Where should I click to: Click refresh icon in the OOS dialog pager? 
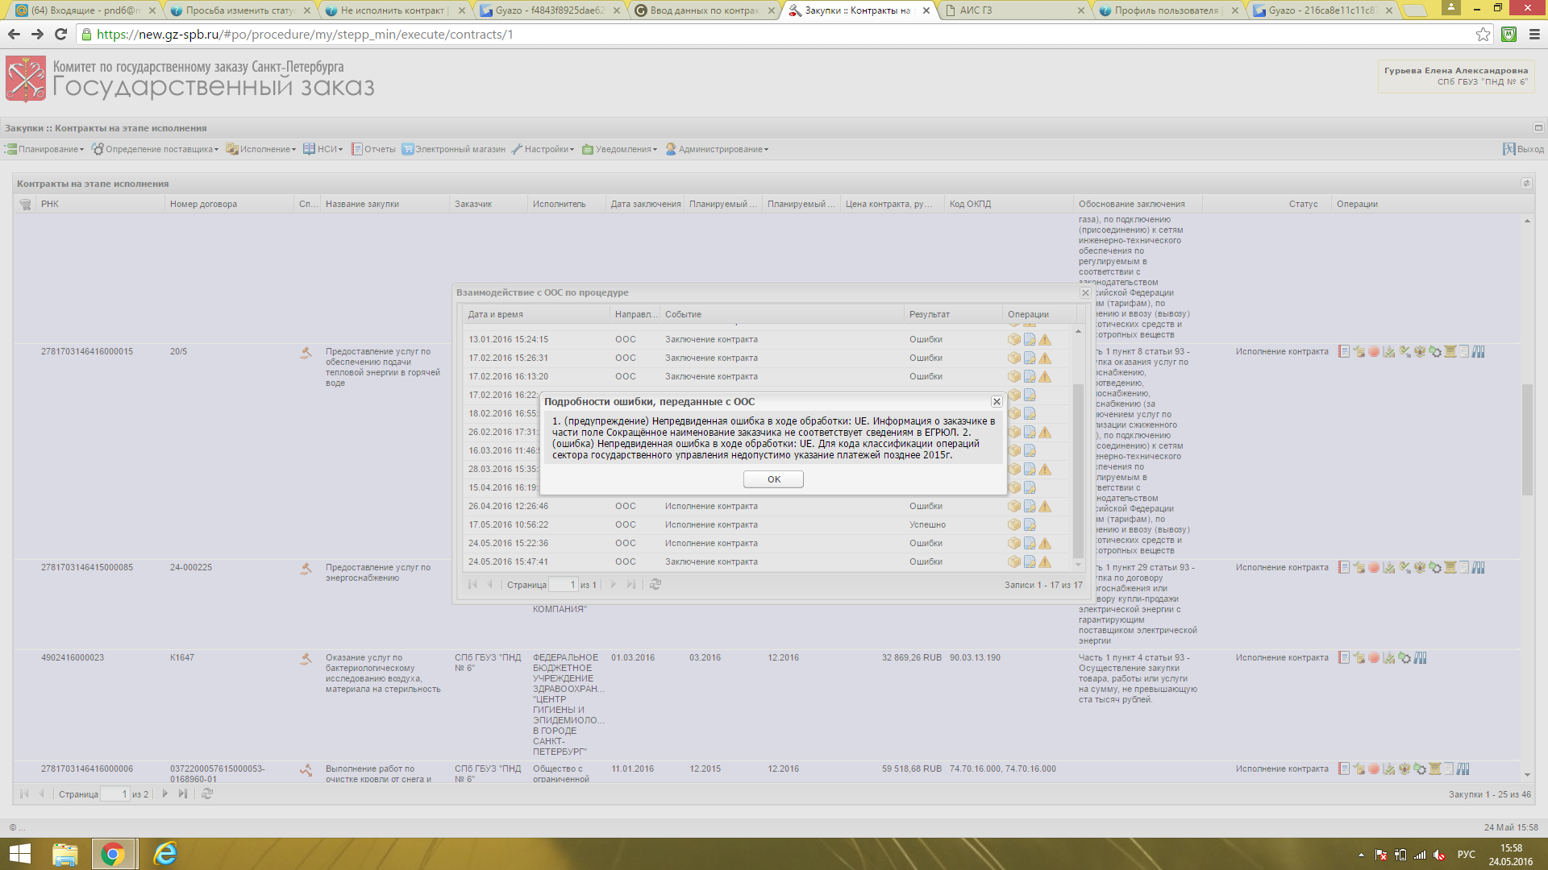[x=655, y=585]
